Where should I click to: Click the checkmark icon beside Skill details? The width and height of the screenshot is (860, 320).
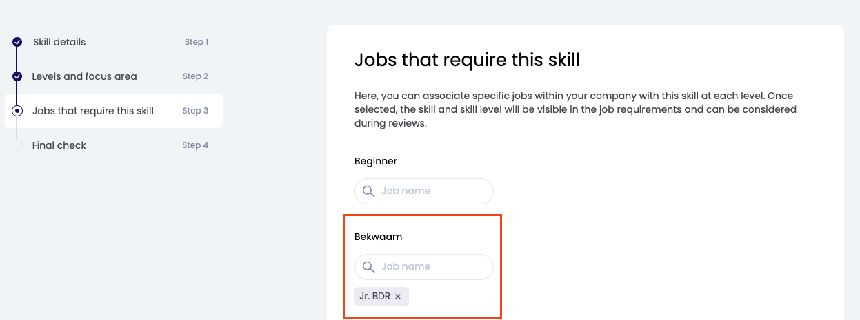pos(17,42)
